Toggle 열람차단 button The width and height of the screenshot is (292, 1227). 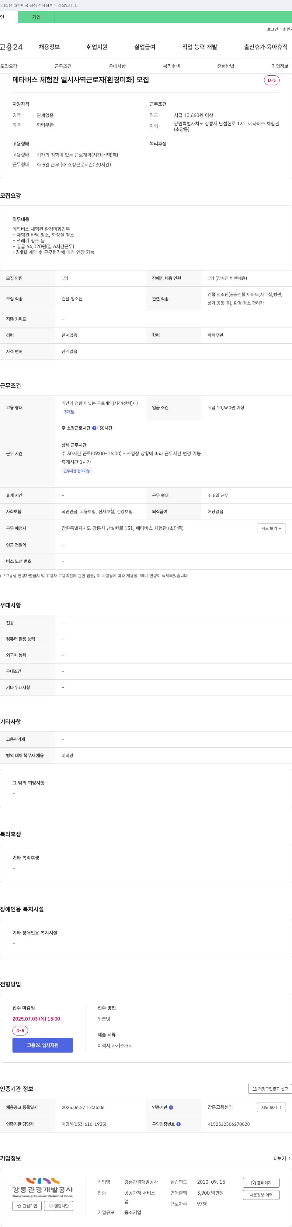point(58,1206)
